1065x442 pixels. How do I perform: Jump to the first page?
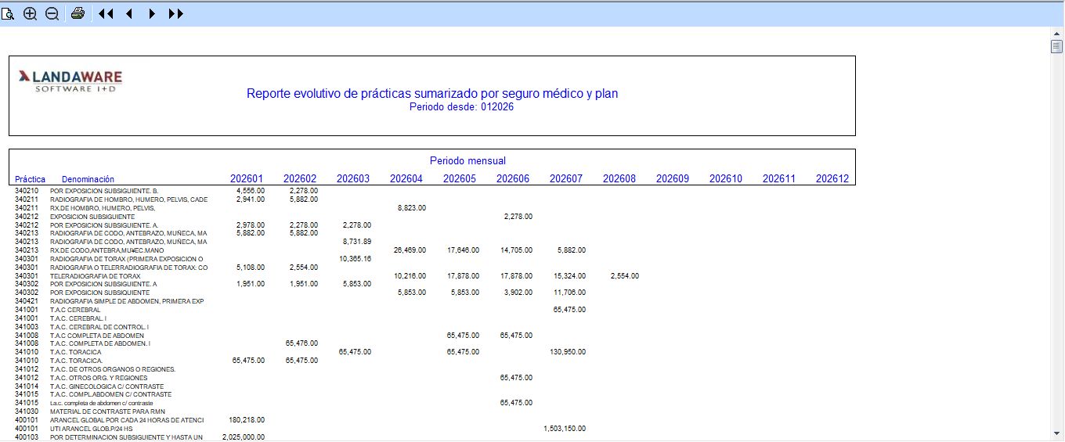[x=106, y=13]
